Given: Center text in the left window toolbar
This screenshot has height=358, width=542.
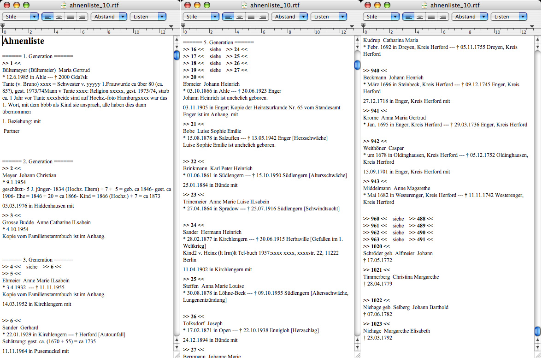Looking at the screenshot, I should coord(59,17).
